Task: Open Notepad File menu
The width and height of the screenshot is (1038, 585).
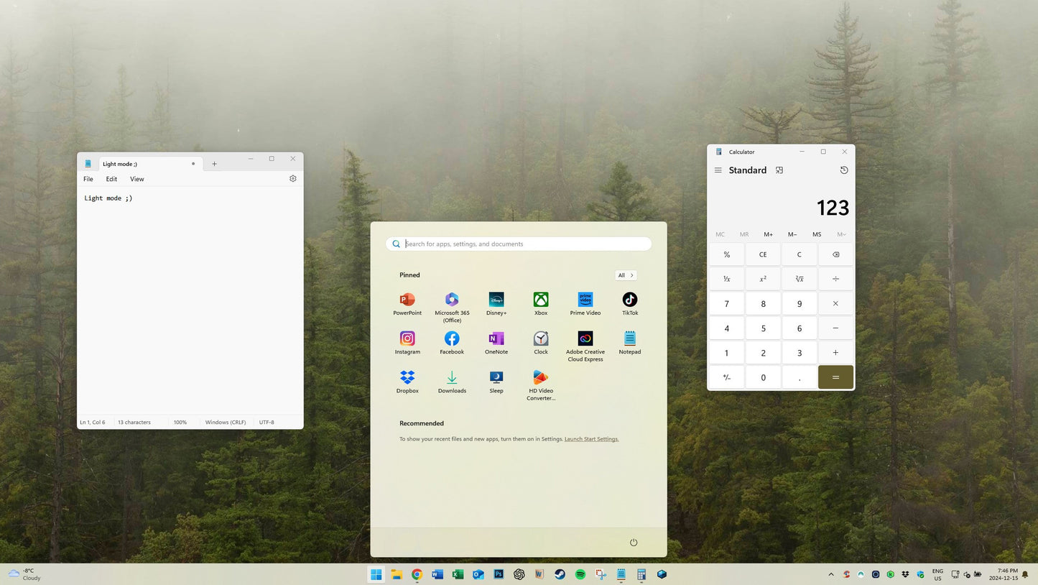Action: pyautogui.click(x=88, y=179)
